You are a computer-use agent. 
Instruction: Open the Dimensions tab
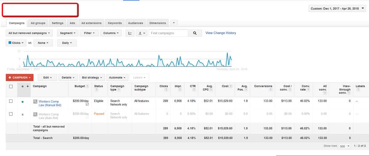click(x=158, y=23)
